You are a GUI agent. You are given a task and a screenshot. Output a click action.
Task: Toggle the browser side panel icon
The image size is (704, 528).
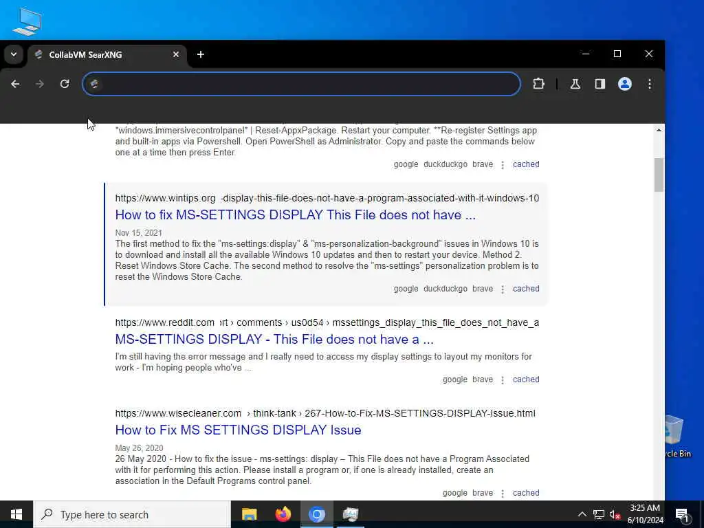pos(599,84)
